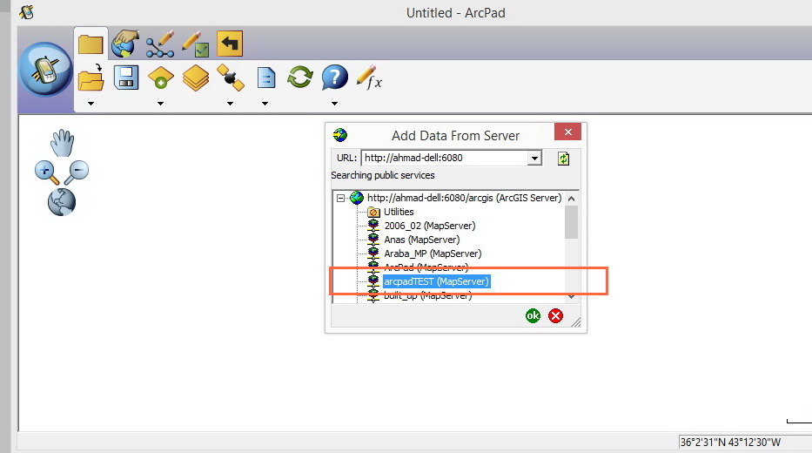Select the Anas (MapServer) service
This screenshot has width=812, height=453.
pyautogui.click(x=421, y=240)
